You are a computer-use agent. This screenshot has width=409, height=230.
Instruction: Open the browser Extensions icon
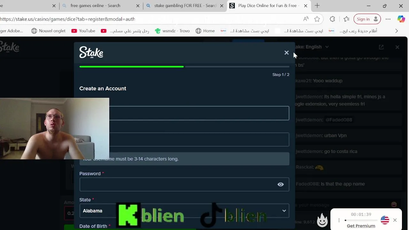tap(332, 19)
